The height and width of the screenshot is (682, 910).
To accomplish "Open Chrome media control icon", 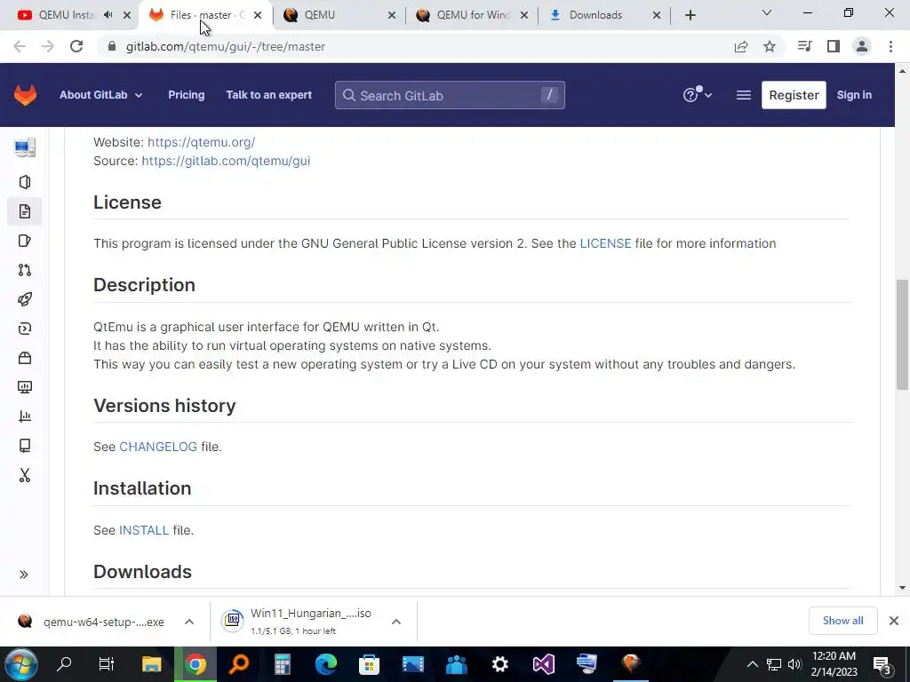I will [804, 46].
